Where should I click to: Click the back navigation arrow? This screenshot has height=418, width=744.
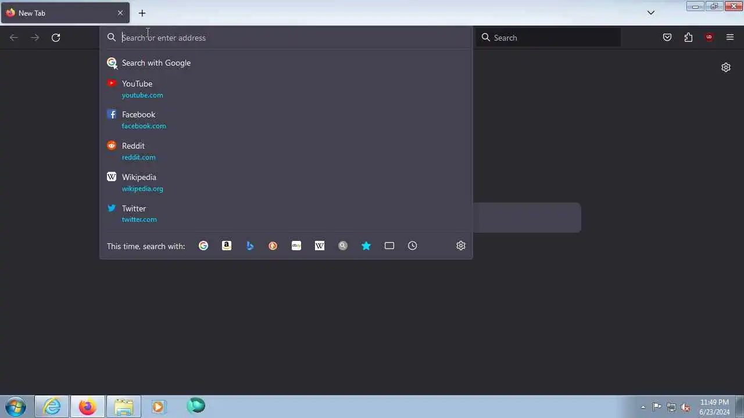pos(14,37)
